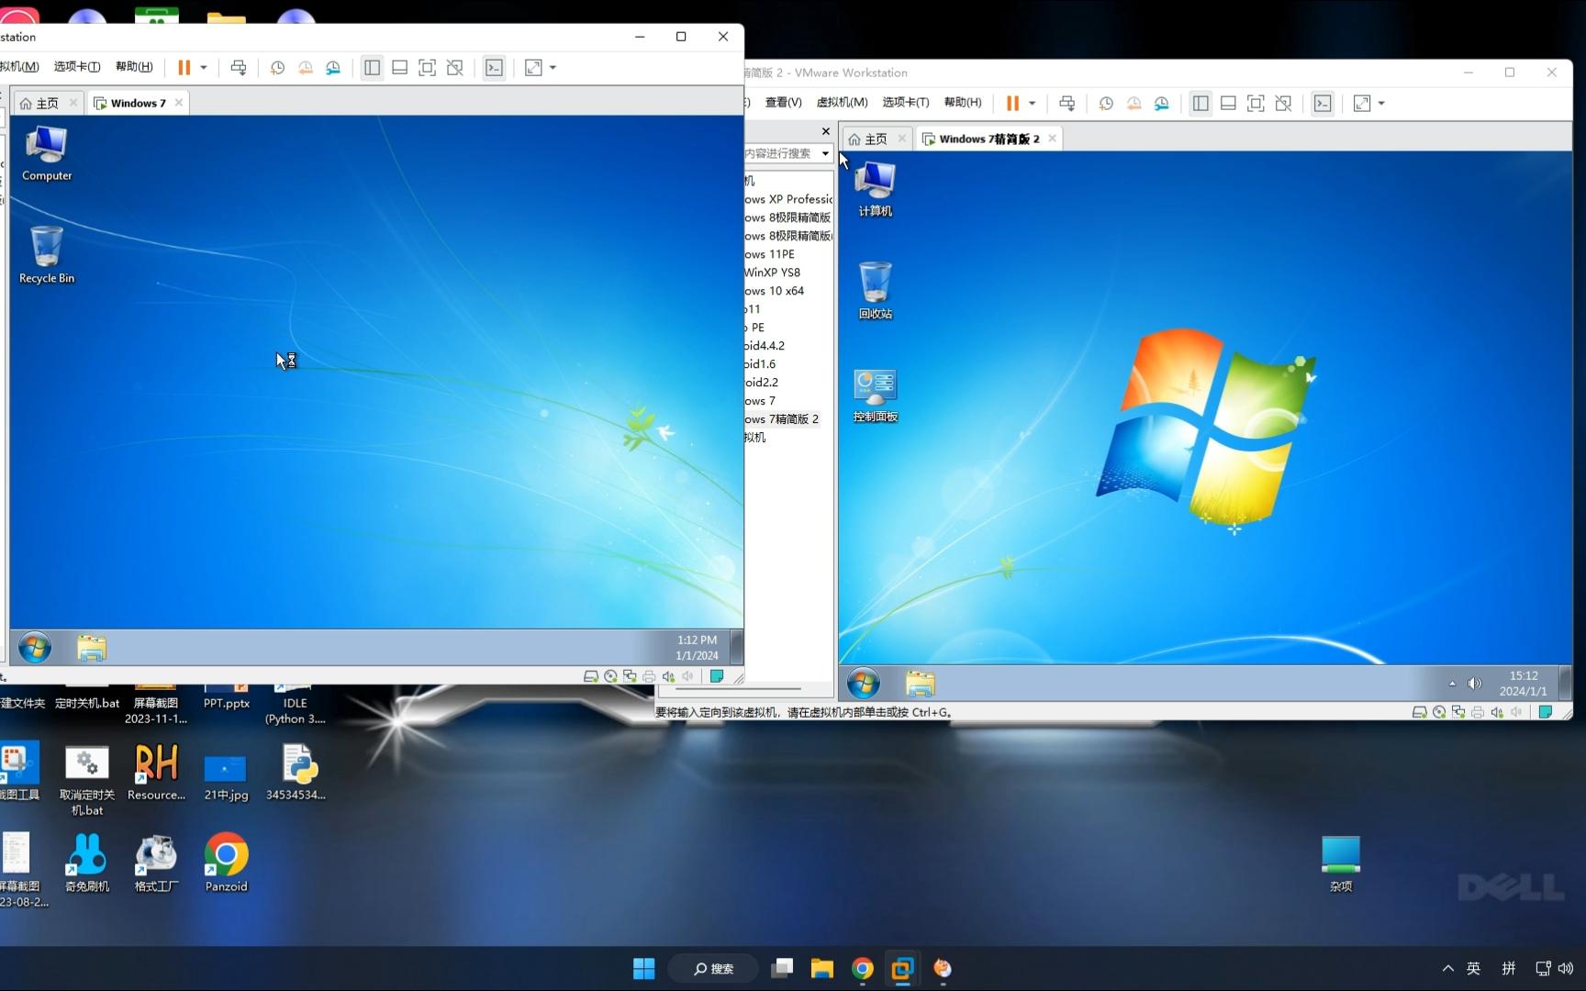Click the library search field

(x=780, y=153)
